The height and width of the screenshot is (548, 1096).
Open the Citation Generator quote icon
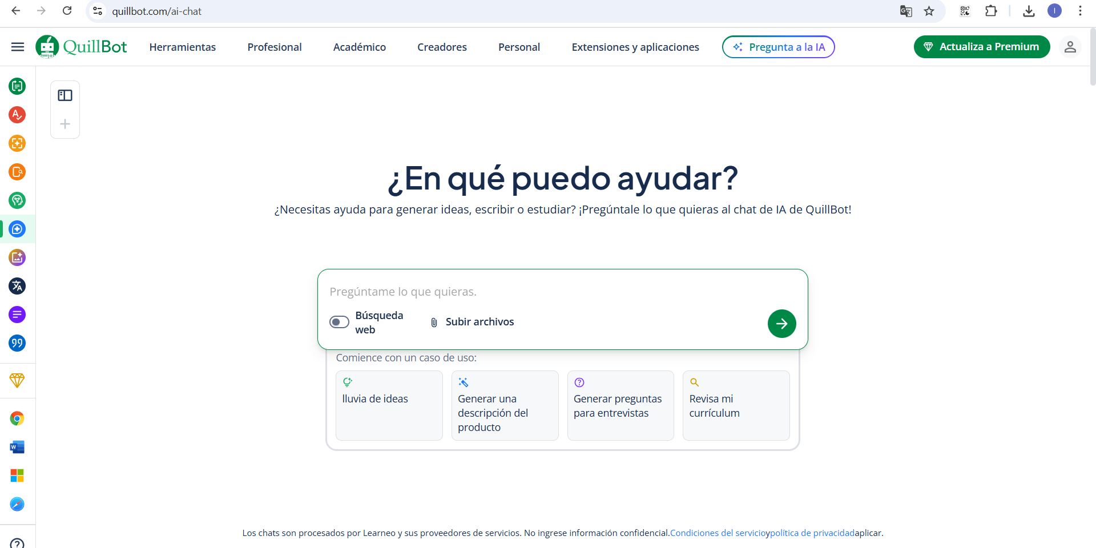tap(17, 343)
